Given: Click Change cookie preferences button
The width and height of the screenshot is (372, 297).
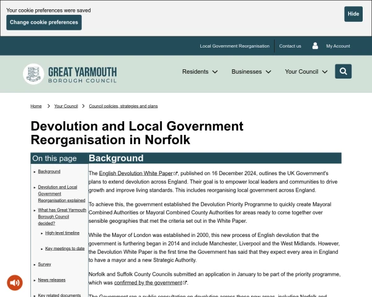Looking at the screenshot, I should tap(44, 22).
